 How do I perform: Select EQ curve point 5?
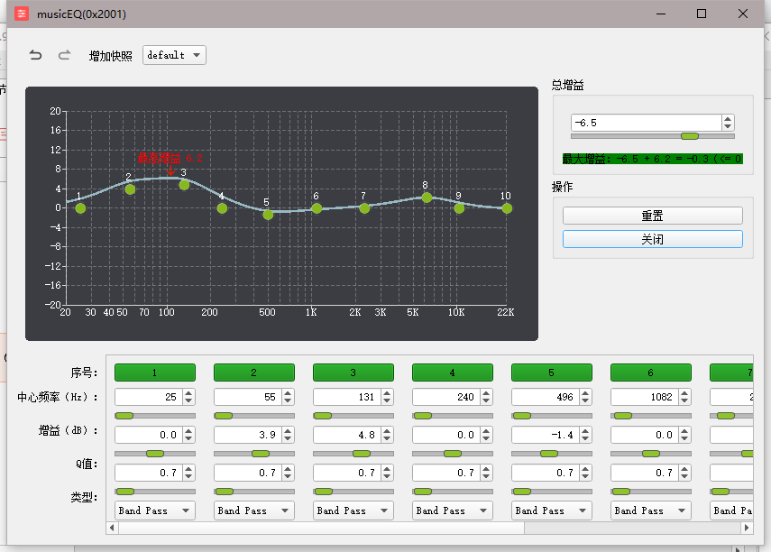click(x=268, y=215)
